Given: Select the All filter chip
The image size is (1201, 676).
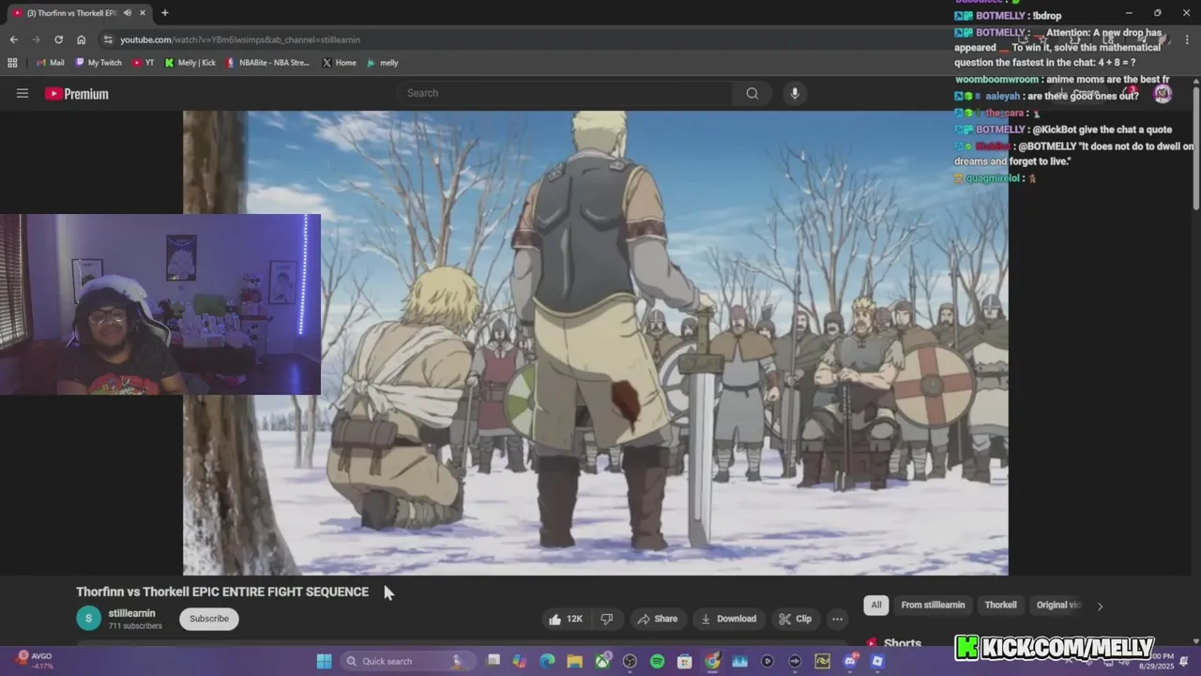Looking at the screenshot, I should pyautogui.click(x=876, y=605).
